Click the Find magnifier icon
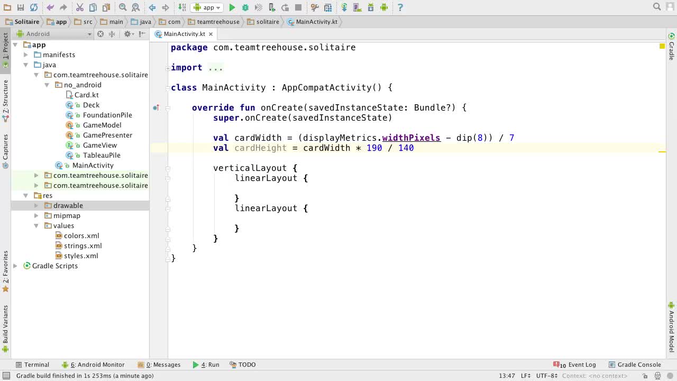 (x=123, y=7)
